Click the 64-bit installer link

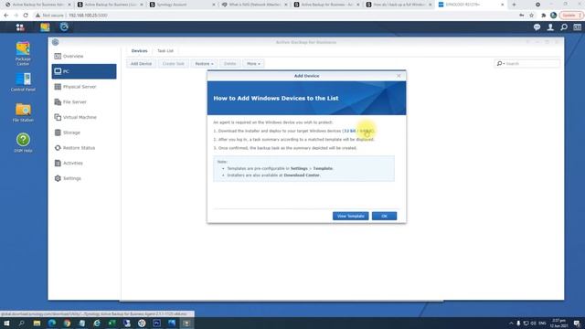click(366, 131)
